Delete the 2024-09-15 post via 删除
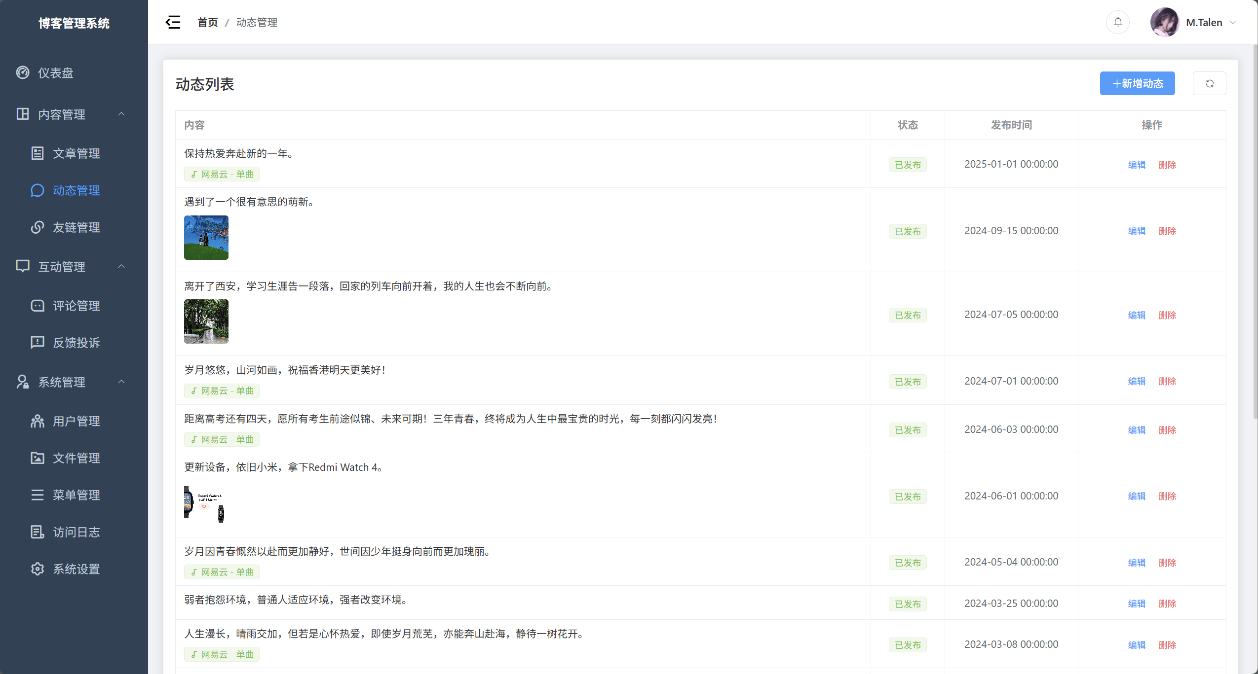 1167,231
